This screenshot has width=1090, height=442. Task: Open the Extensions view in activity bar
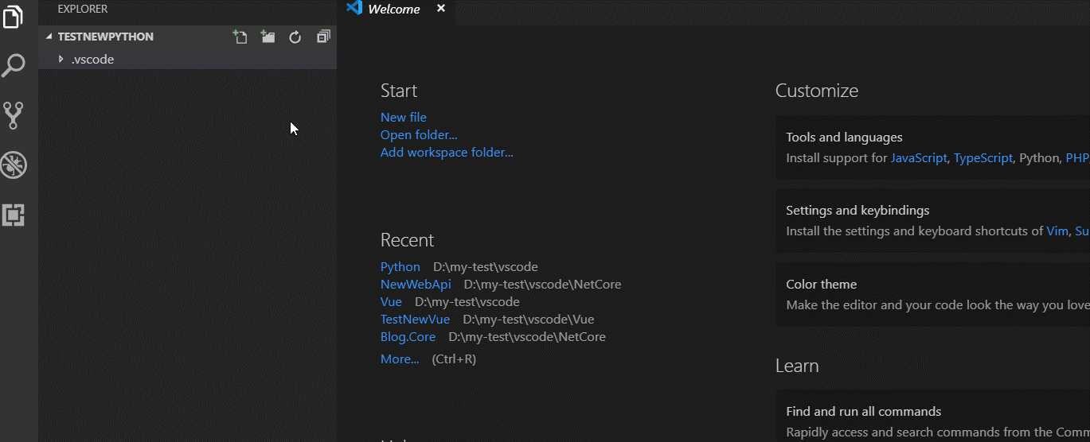[14, 215]
